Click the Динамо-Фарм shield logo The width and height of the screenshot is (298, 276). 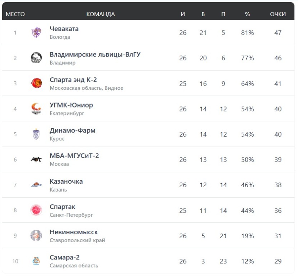[36, 134]
